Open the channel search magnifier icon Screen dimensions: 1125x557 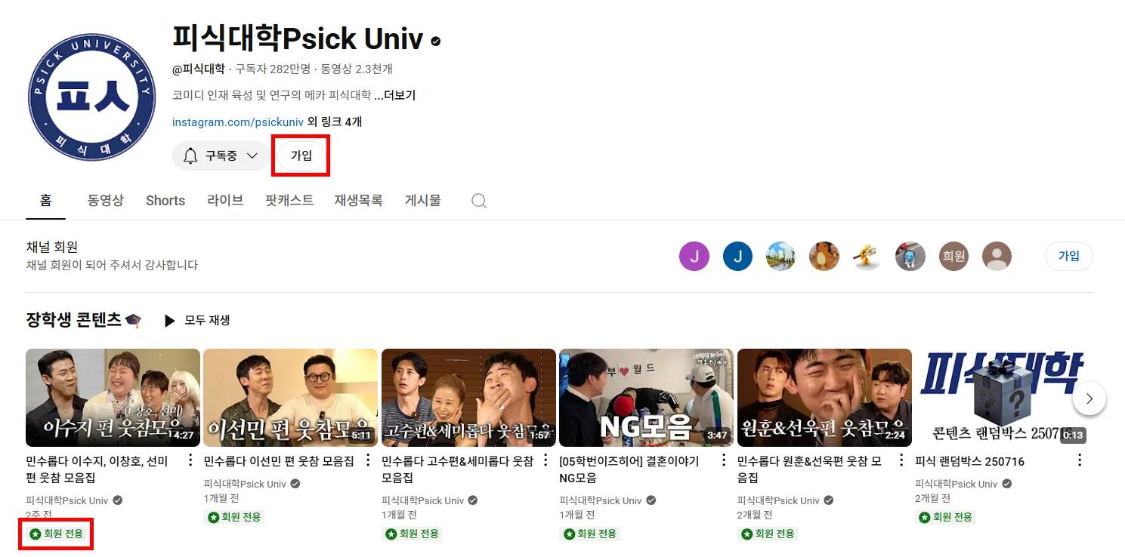[x=479, y=201]
